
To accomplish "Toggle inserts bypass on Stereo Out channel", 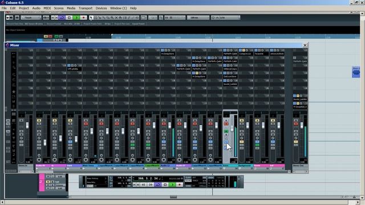I will 295,142.
